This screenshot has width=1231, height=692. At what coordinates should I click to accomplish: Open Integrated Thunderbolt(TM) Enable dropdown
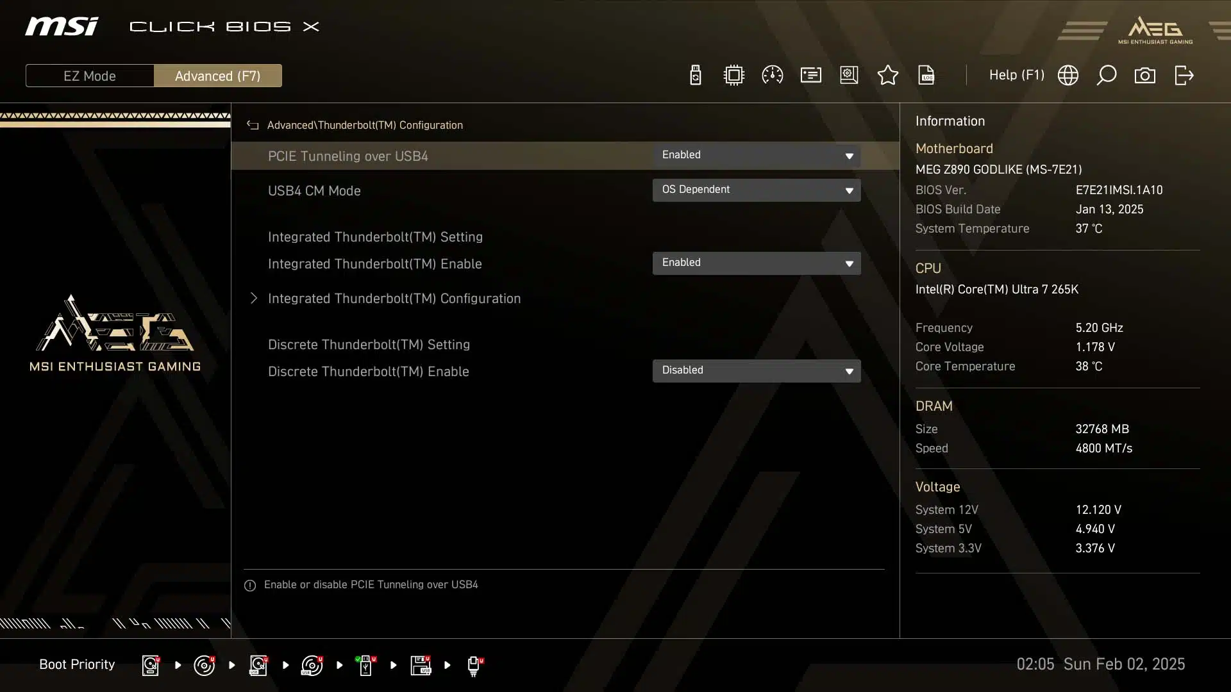click(x=757, y=263)
